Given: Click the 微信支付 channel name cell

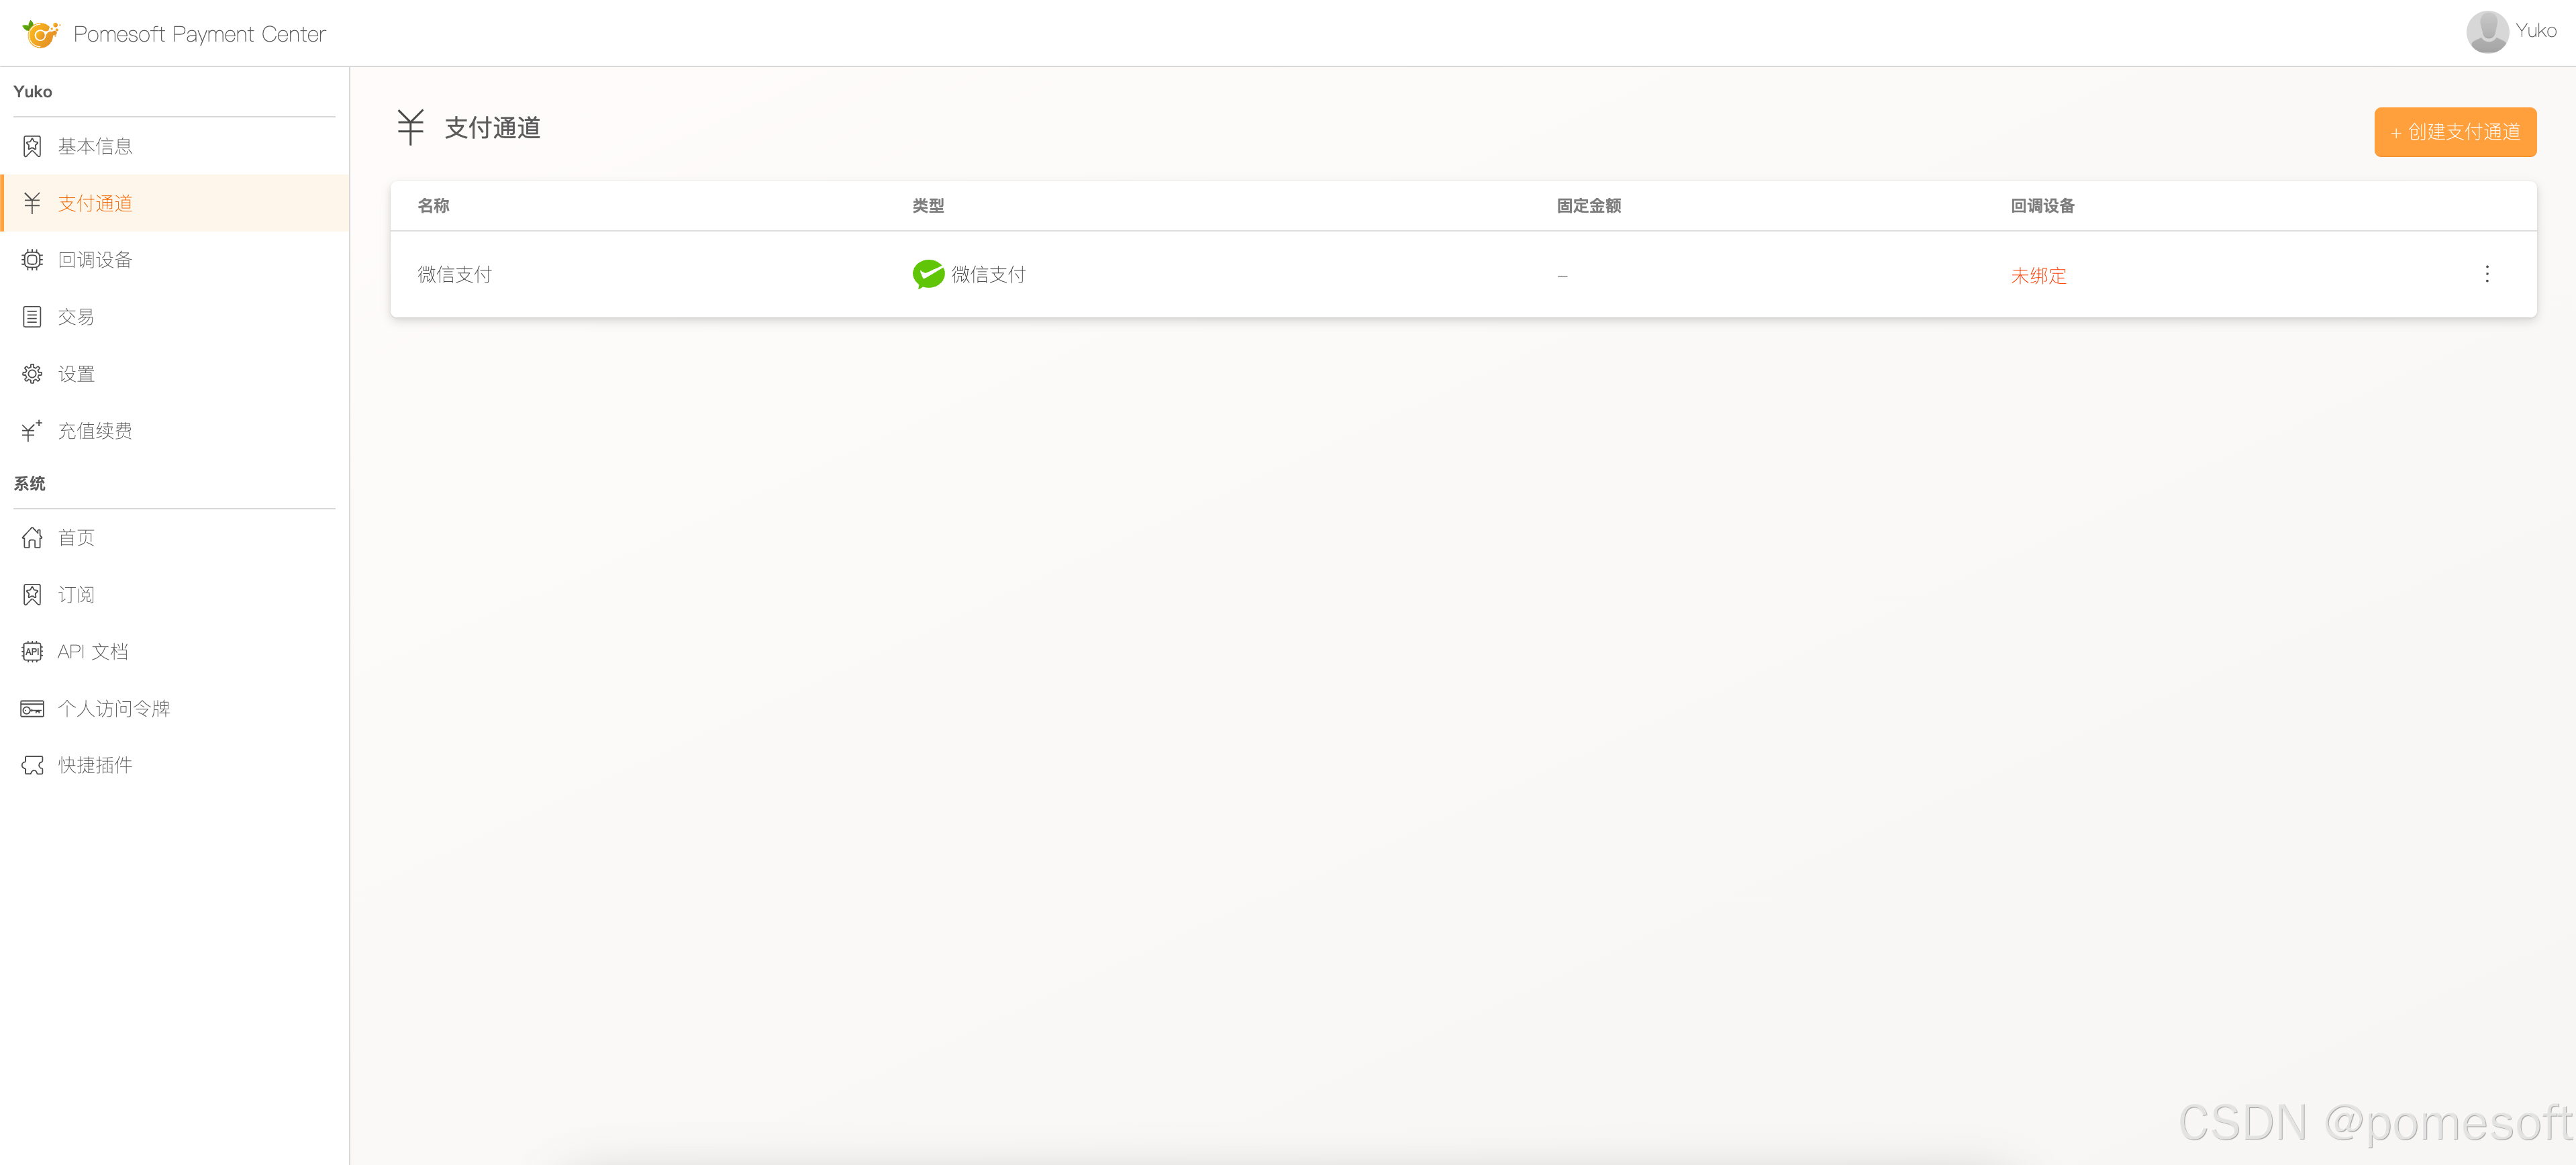Looking at the screenshot, I should 455,274.
